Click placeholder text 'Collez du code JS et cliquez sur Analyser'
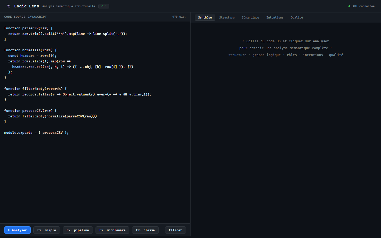This screenshot has width=381, height=238. [x=286, y=41]
